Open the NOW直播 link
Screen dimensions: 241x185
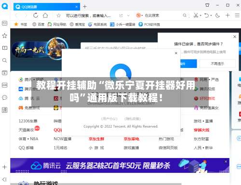pyautogui.click(x=62, y=139)
